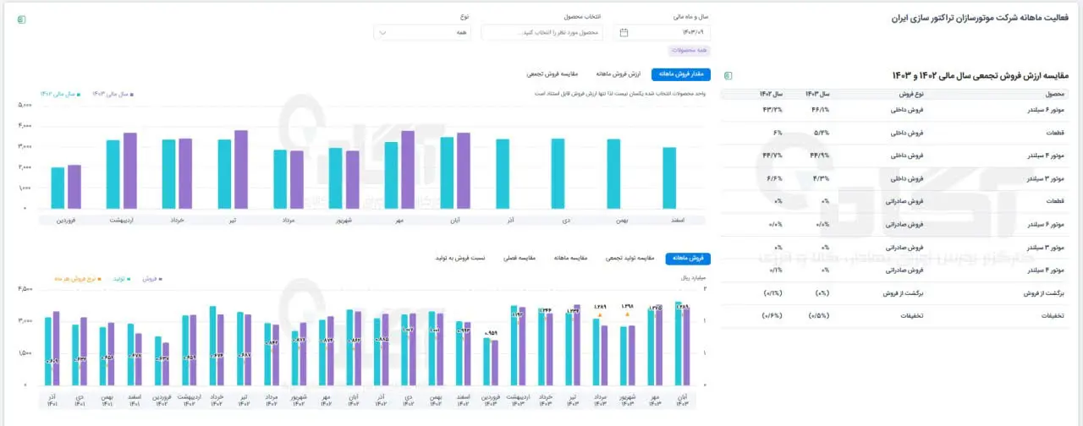This screenshot has height=426, width=1083.
Task: Click the export icon beside the cumulative sales table title
Action: [x=728, y=75]
